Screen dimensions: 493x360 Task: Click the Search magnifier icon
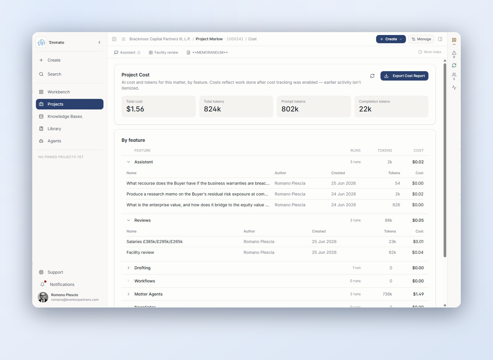41,74
